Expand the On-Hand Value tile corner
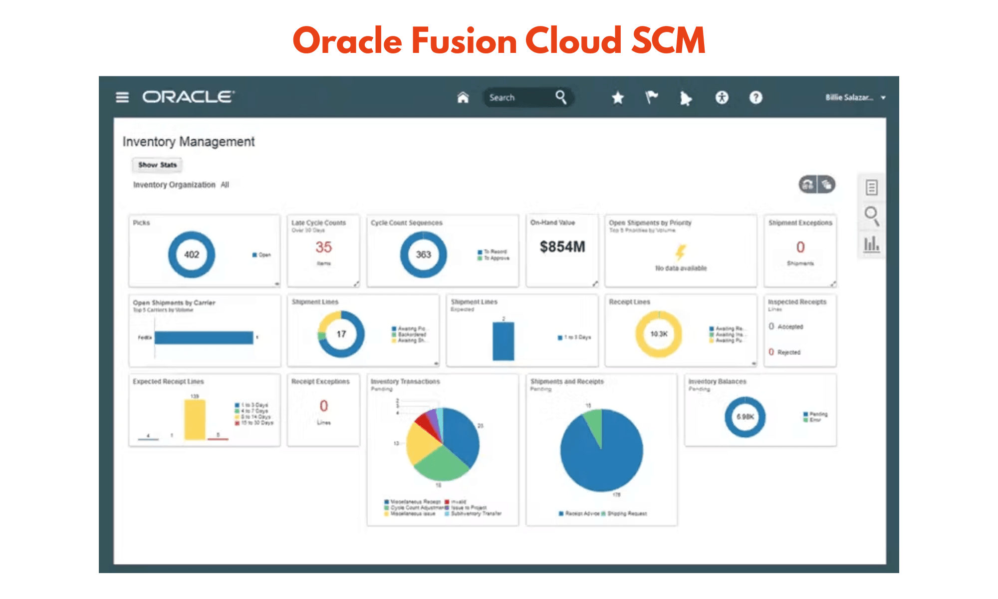This screenshot has width=998, height=599. point(595,284)
